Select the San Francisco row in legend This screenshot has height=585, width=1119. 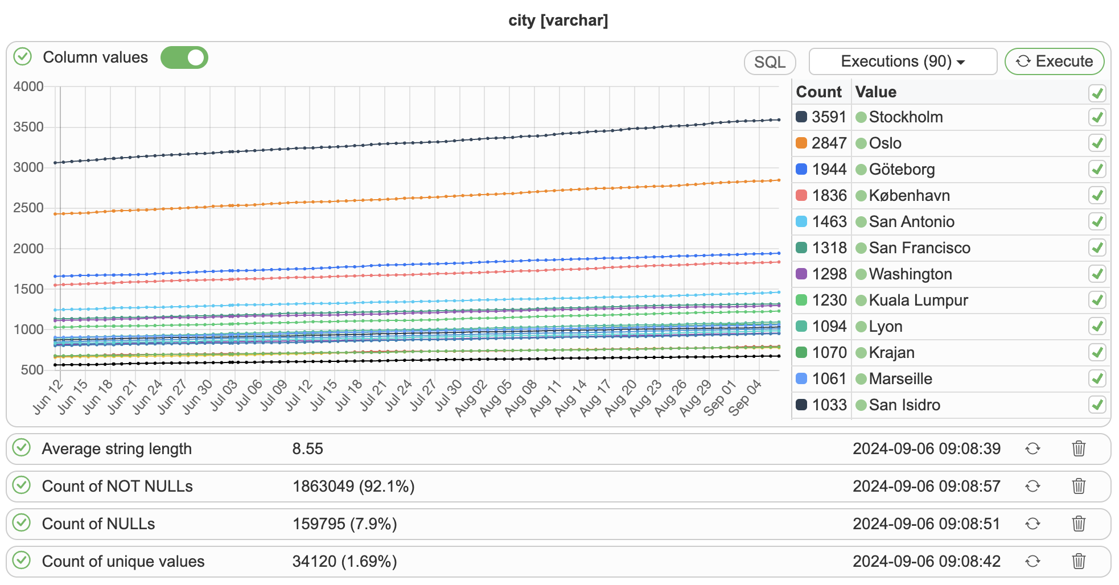coord(919,248)
